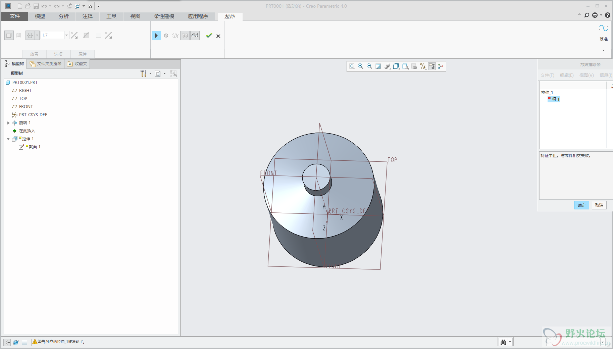Select the surface extrude option

18,35
